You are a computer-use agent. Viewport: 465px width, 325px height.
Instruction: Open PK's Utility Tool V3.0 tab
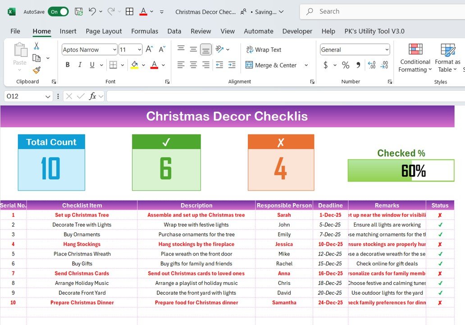click(374, 31)
